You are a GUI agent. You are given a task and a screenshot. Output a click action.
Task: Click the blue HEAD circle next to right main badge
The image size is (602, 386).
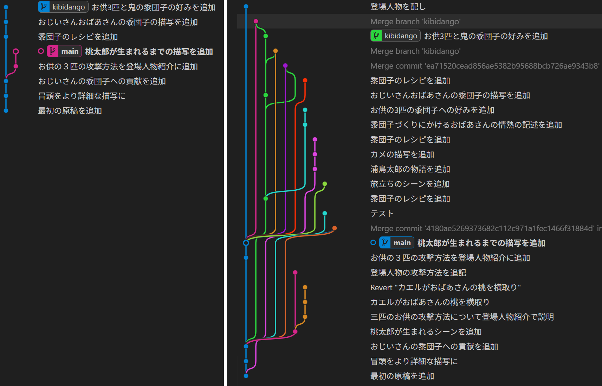point(373,243)
